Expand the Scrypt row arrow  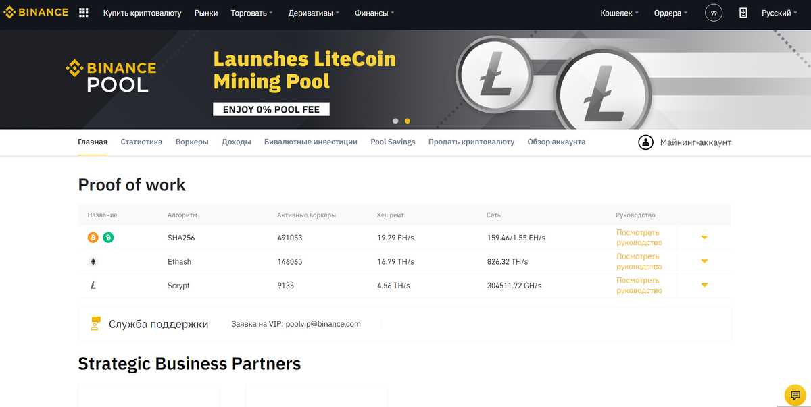pos(704,286)
